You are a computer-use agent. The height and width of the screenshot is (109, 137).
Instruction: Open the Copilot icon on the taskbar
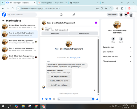coord(16,106)
